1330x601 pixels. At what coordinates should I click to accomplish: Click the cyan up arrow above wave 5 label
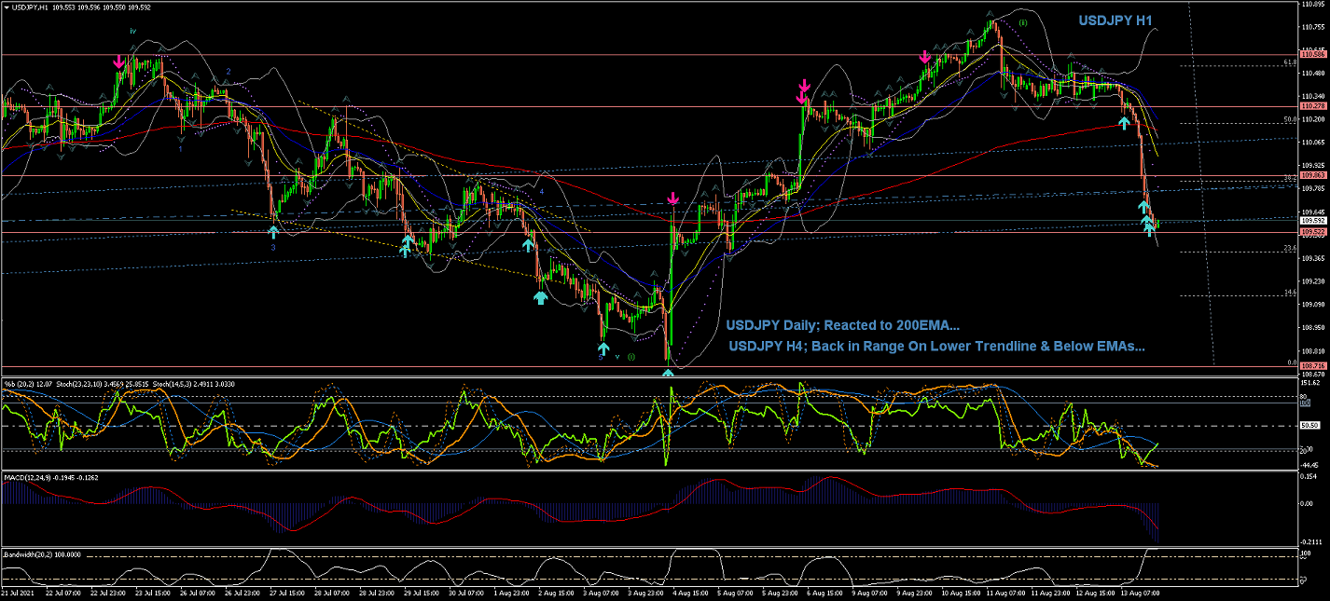tap(603, 349)
